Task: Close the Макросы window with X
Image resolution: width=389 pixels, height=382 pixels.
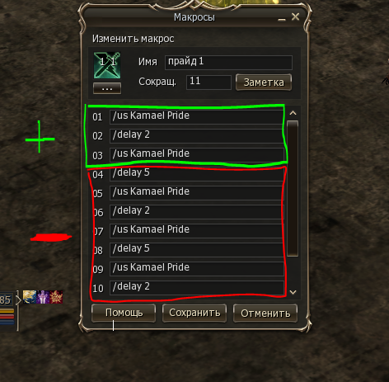Action: [295, 17]
